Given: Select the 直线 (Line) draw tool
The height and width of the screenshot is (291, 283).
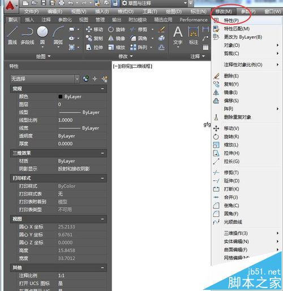Looking at the screenshot, I should [x=12, y=36].
